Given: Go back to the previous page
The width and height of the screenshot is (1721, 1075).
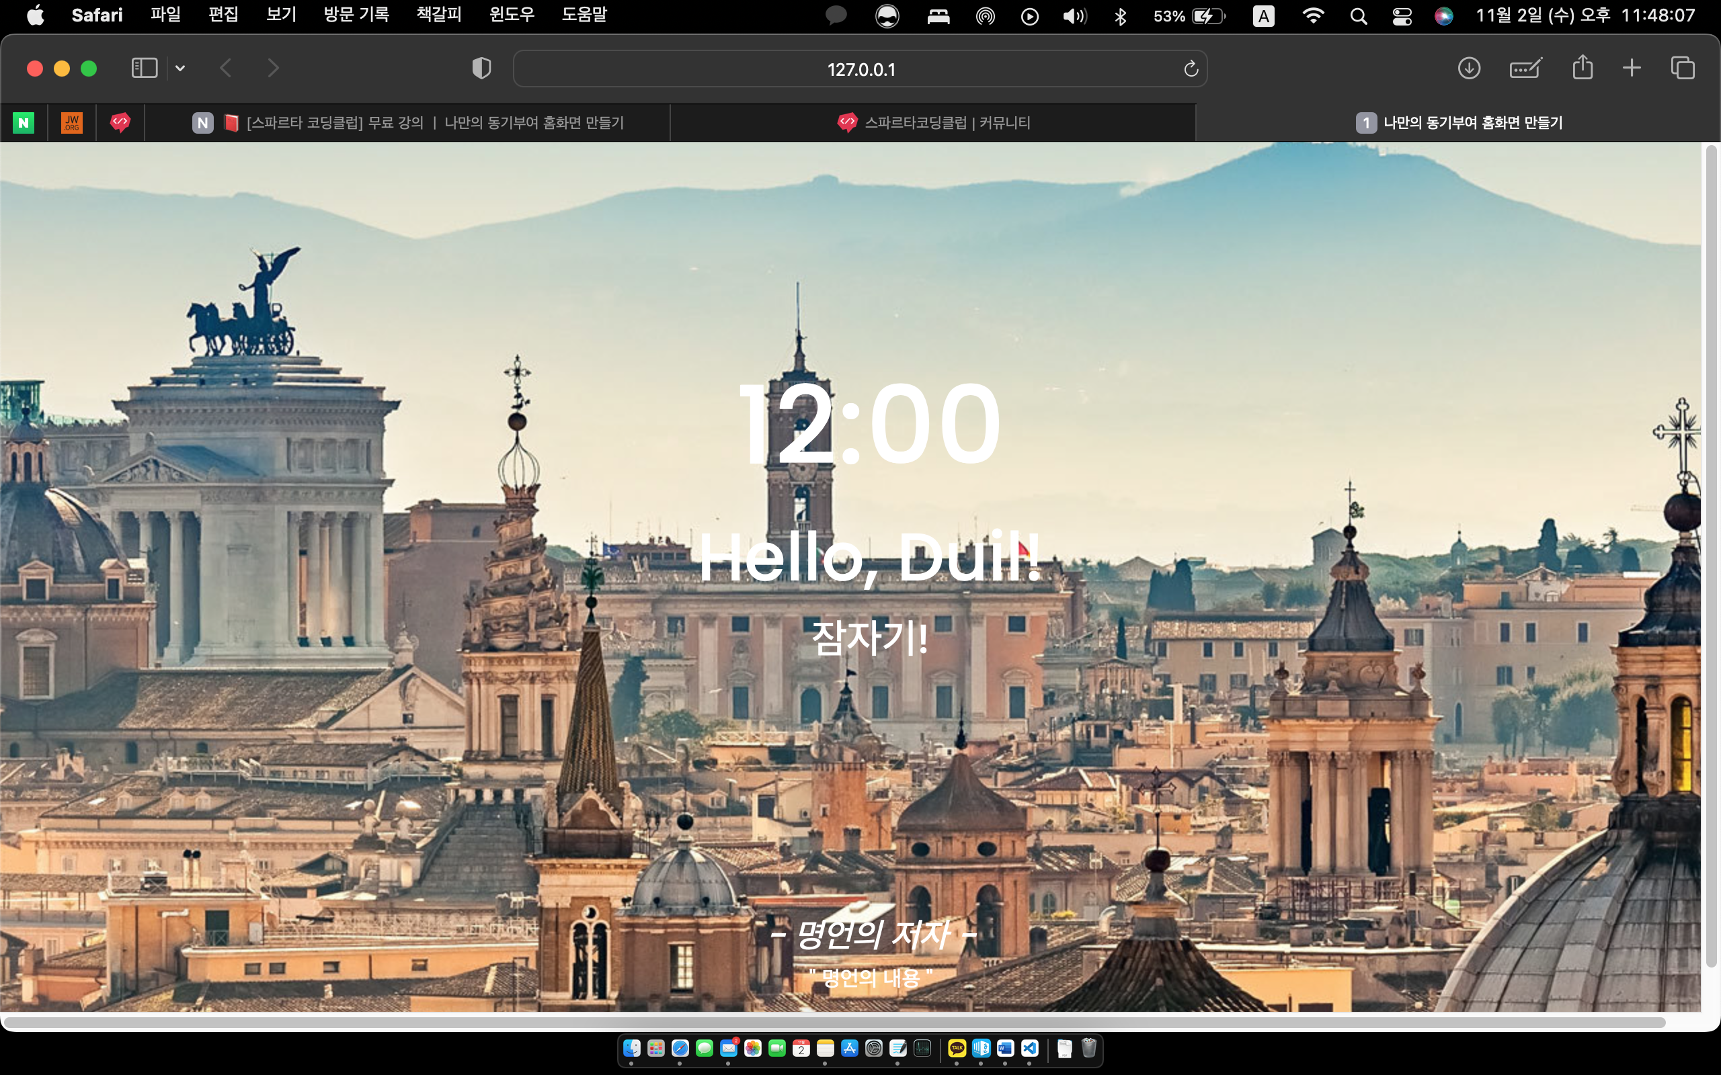Looking at the screenshot, I should click(x=225, y=69).
